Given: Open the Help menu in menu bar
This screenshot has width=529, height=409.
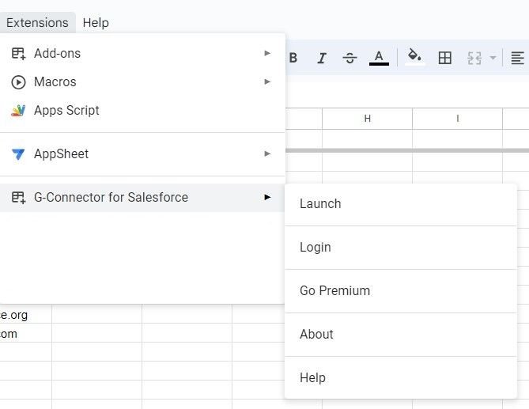Looking at the screenshot, I should point(96,23).
